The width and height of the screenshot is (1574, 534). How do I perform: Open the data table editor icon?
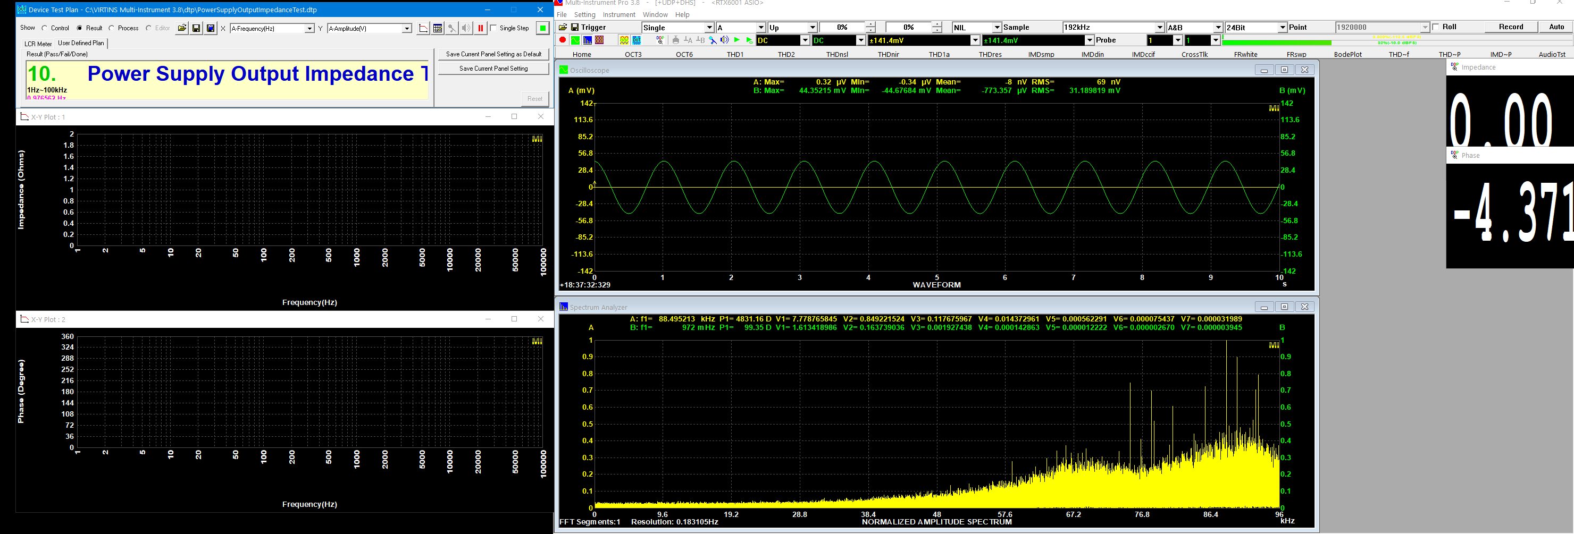438,28
